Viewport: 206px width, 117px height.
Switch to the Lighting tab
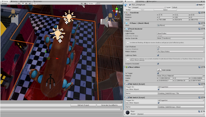[x=140, y=1]
